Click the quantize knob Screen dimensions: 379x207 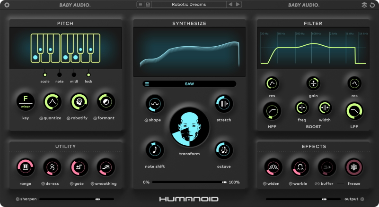pos(53,102)
